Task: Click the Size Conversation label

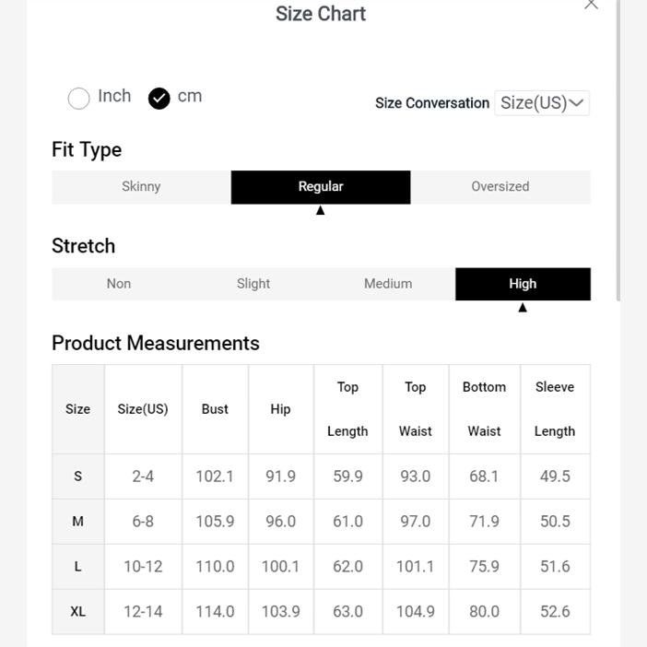Action: click(431, 103)
